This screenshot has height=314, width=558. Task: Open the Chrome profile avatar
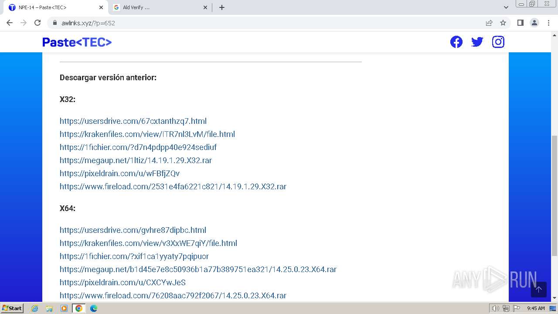click(x=534, y=23)
